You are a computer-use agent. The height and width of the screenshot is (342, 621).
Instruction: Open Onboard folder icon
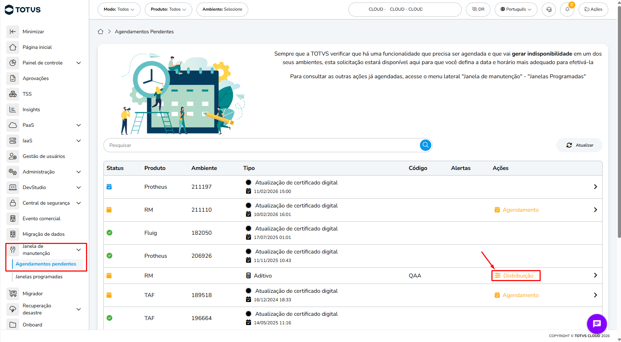(x=13, y=325)
